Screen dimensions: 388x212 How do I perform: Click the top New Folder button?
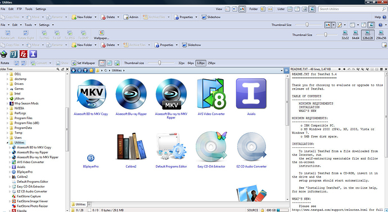[x=82, y=17]
